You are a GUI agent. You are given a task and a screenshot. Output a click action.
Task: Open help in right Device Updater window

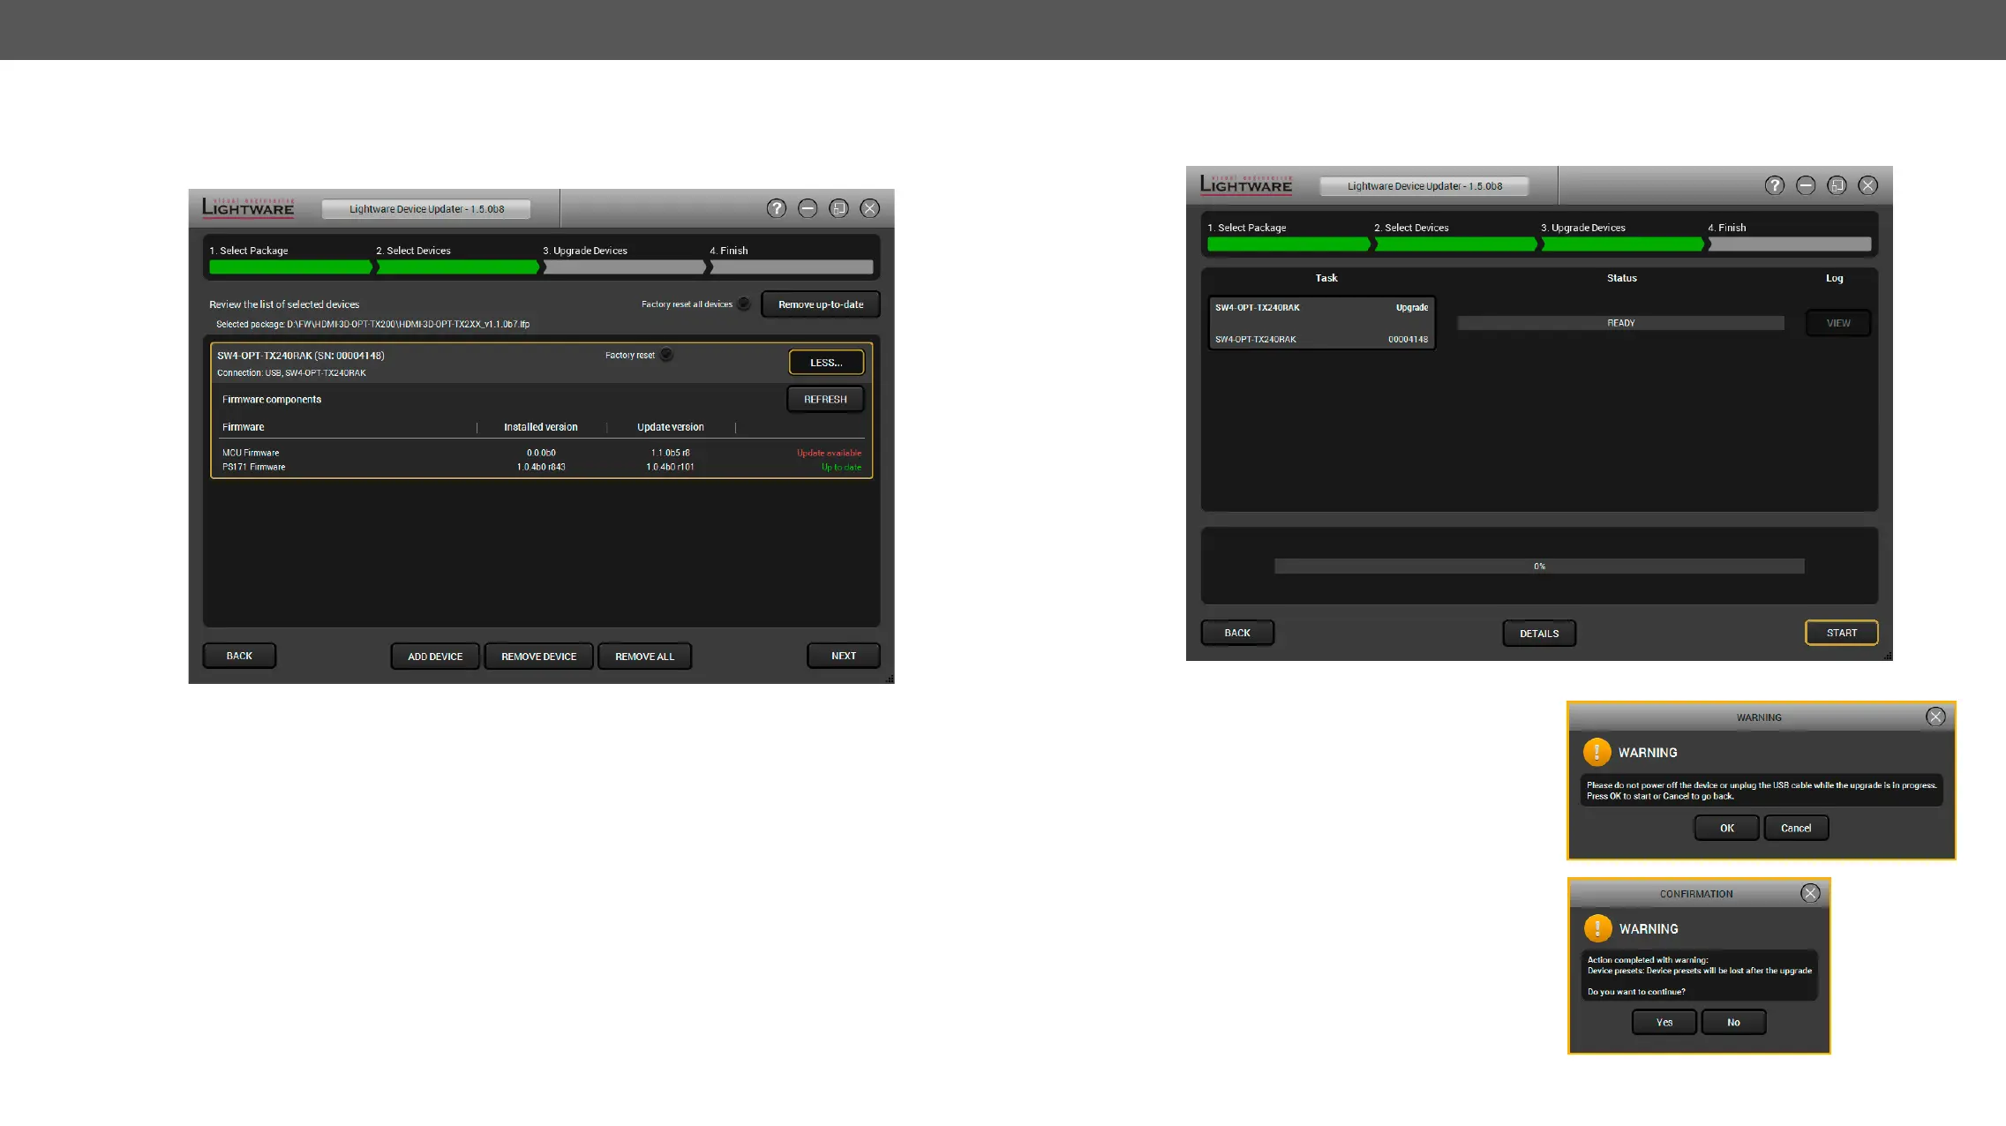pyautogui.click(x=1775, y=185)
